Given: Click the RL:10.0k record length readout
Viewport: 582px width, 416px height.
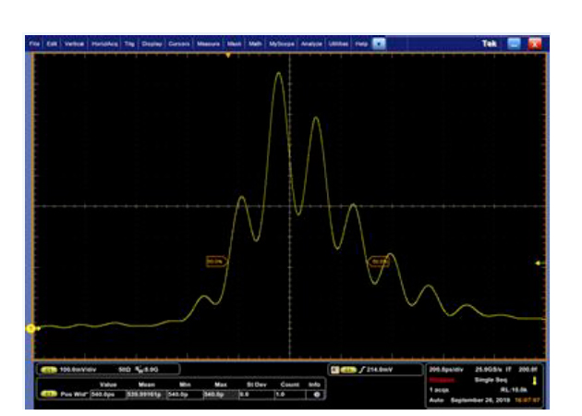Looking at the screenshot, I should (514, 390).
